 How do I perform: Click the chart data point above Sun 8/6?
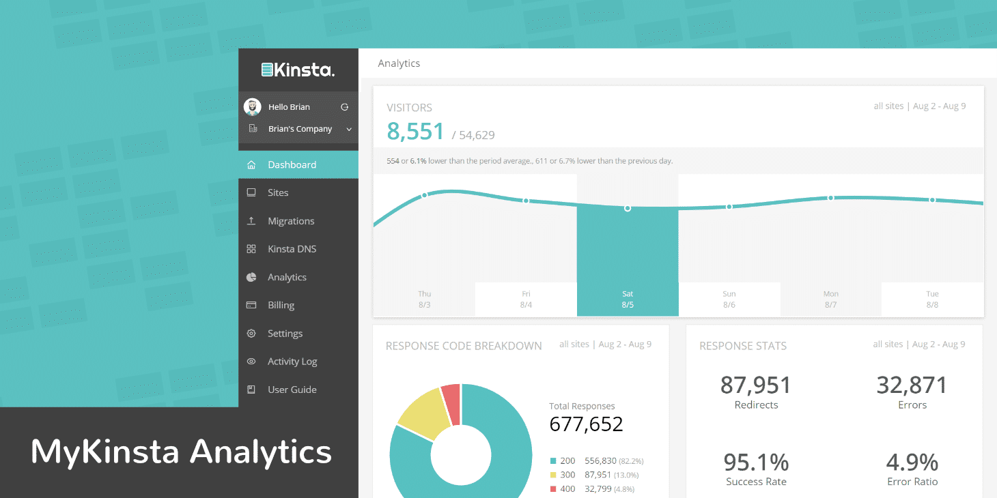(729, 207)
